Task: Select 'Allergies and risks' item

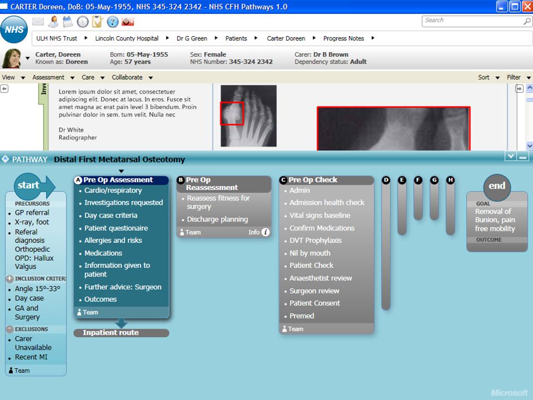Action: click(x=113, y=241)
